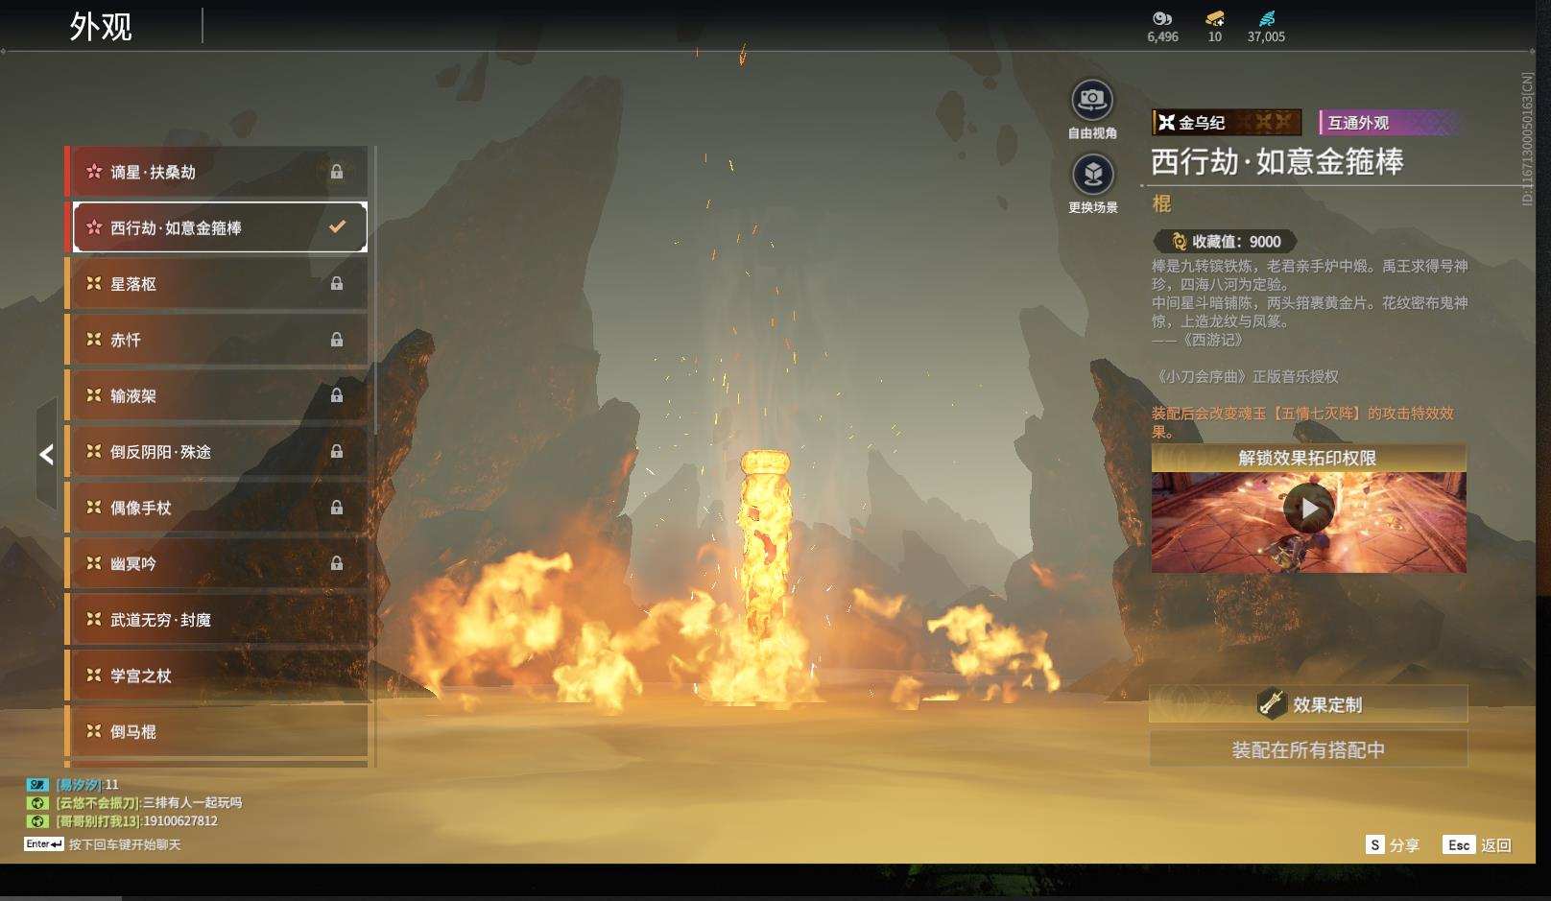Image resolution: width=1551 pixels, height=901 pixels.
Task: Click lock icon on 摘星·扶桑劫 row
Action: [x=337, y=172]
